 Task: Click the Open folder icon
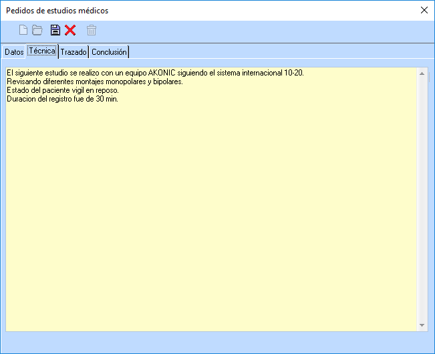click(37, 30)
